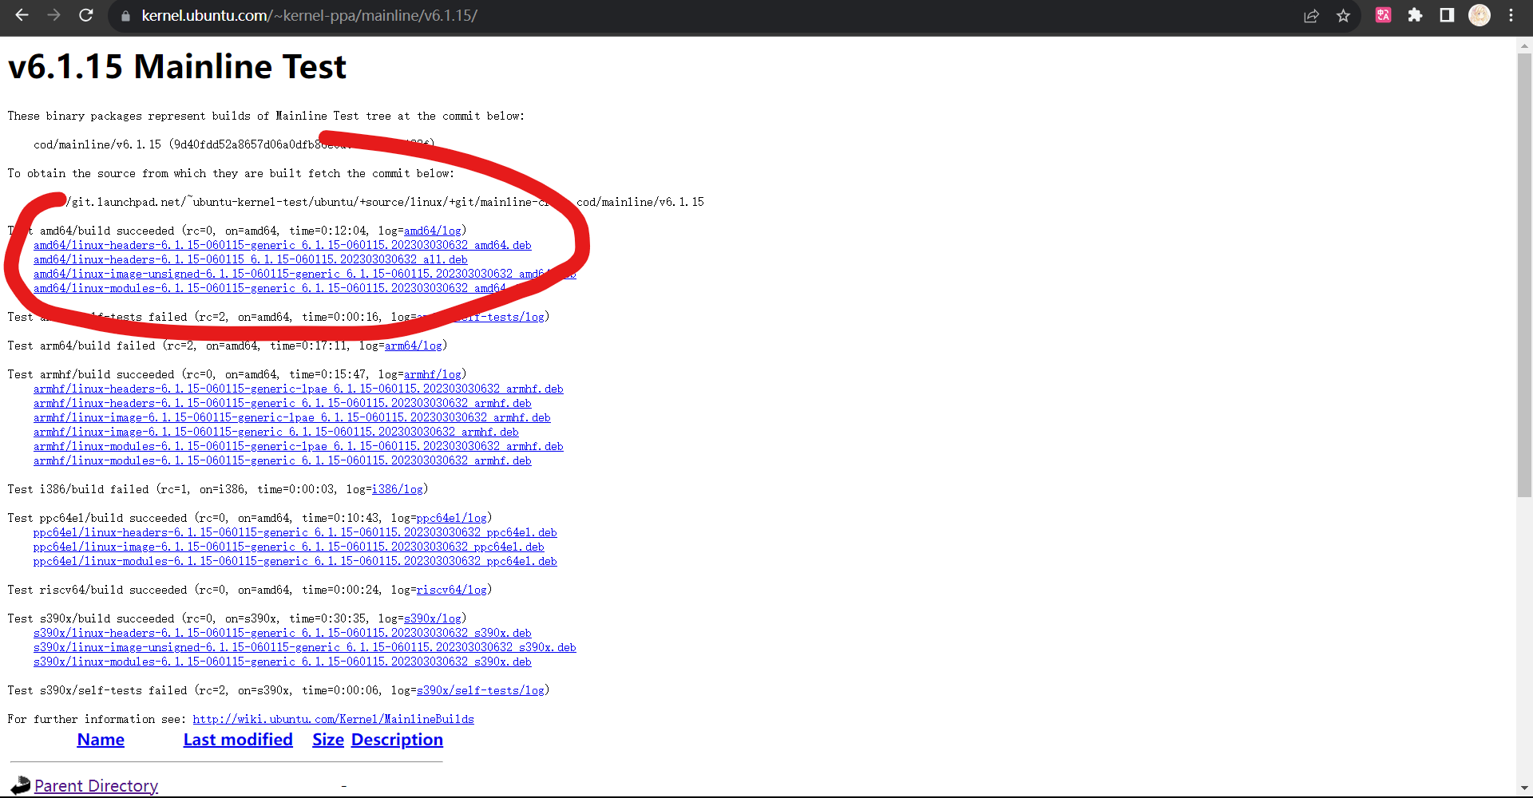This screenshot has height=798, width=1533.
Task: Bookmark this page with star icon
Action: click(x=1344, y=16)
